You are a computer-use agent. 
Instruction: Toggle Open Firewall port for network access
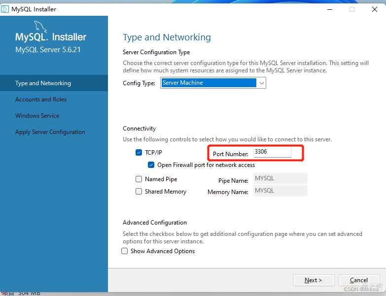[x=151, y=164]
